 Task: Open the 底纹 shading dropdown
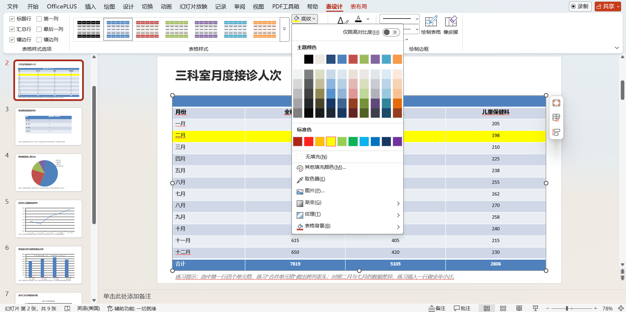[x=305, y=19]
